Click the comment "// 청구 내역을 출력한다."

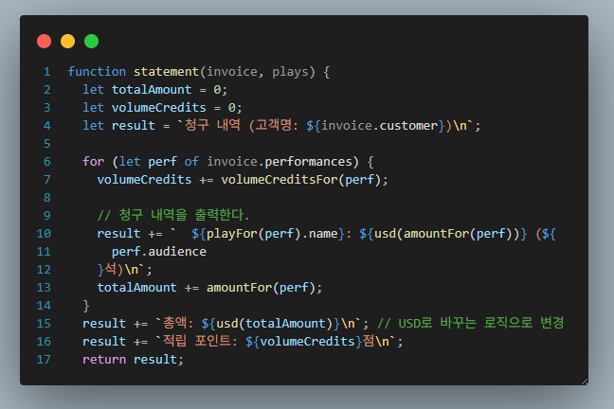click(173, 215)
